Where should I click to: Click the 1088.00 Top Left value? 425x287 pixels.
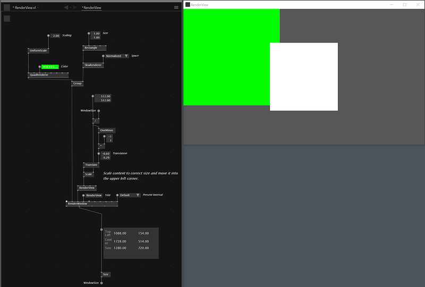pos(120,233)
